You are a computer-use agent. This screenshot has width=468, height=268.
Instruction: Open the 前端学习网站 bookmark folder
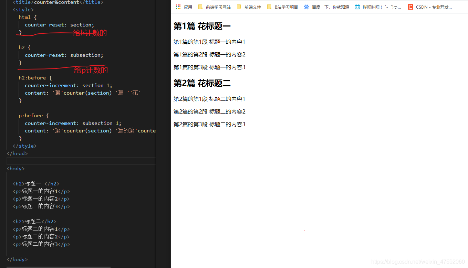(x=214, y=7)
